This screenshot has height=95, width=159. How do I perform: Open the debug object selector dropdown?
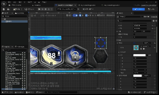[66, 9]
